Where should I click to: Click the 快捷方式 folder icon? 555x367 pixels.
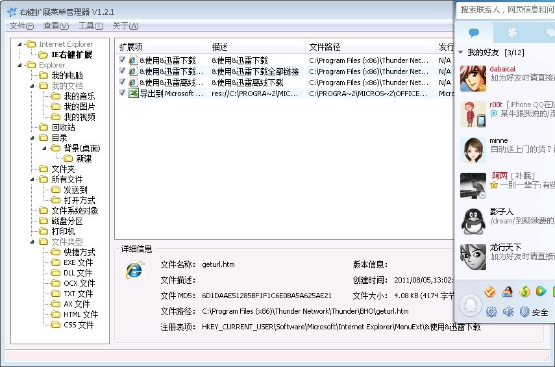[x=56, y=252]
